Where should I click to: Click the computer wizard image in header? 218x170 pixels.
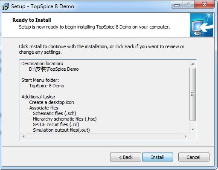201,25
